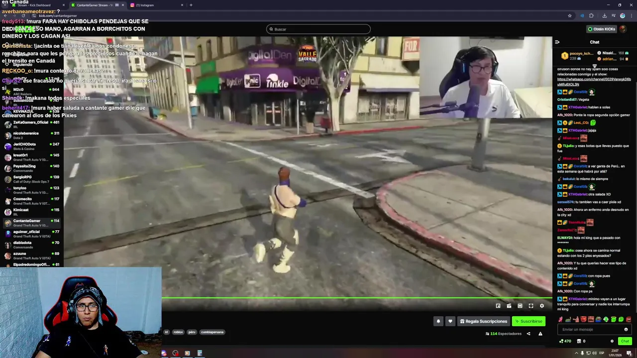The height and width of the screenshot is (358, 637).
Task: Open a new browser tab
Action: click(191, 5)
